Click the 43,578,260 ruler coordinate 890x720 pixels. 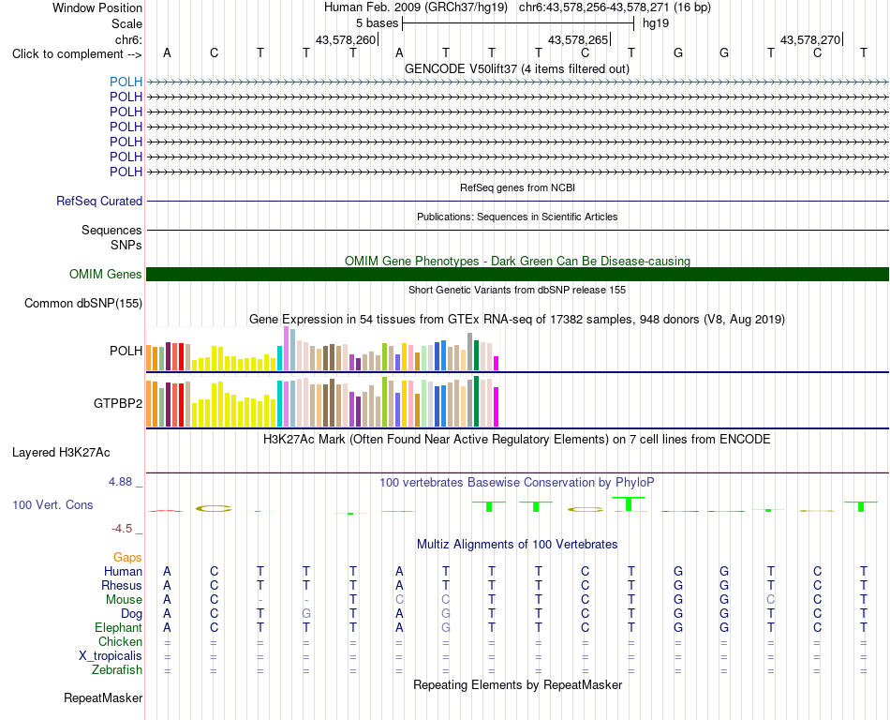[346, 39]
